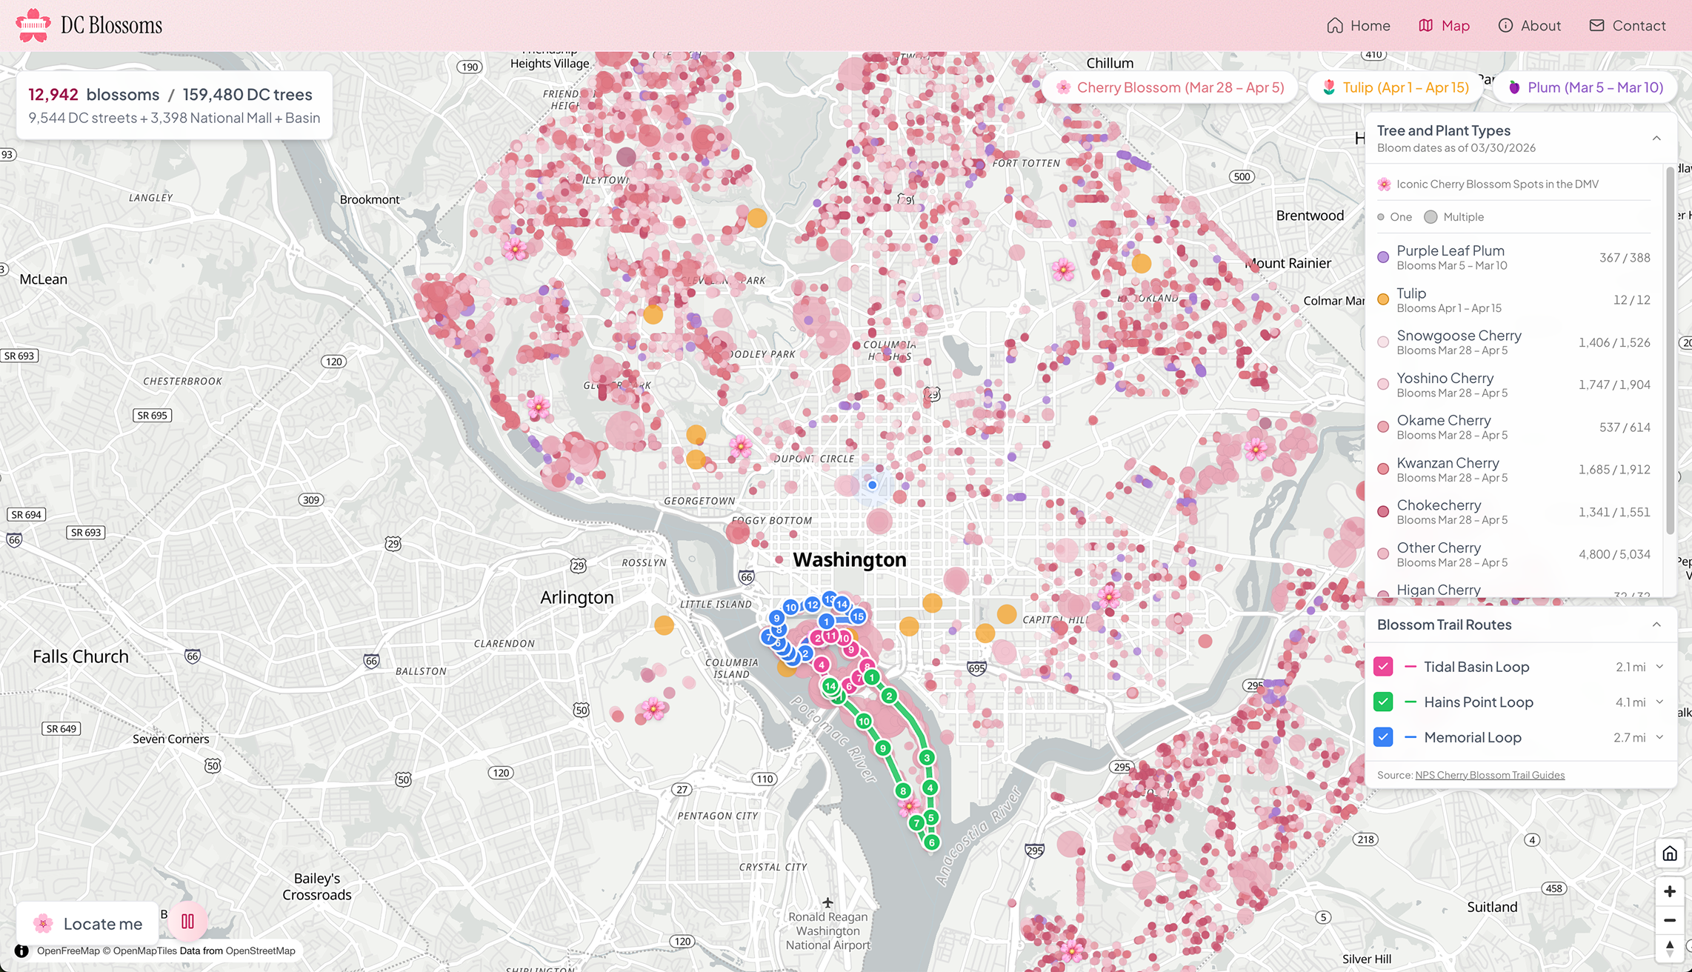Toggle the Tulip plant type layer
The image size is (1692, 972).
(x=1513, y=300)
